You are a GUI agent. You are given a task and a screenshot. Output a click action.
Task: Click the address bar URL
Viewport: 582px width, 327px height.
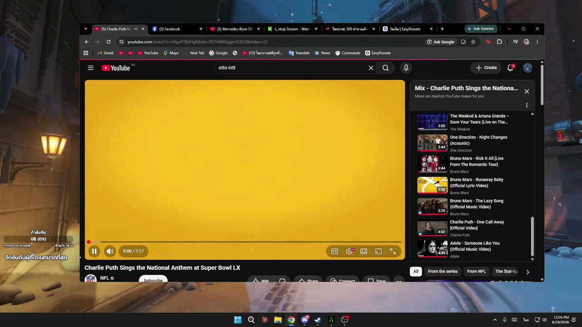[x=197, y=42]
